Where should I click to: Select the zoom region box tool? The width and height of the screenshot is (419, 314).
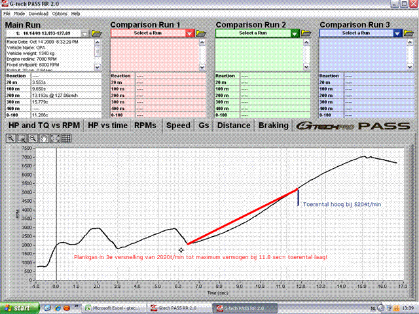(22, 138)
